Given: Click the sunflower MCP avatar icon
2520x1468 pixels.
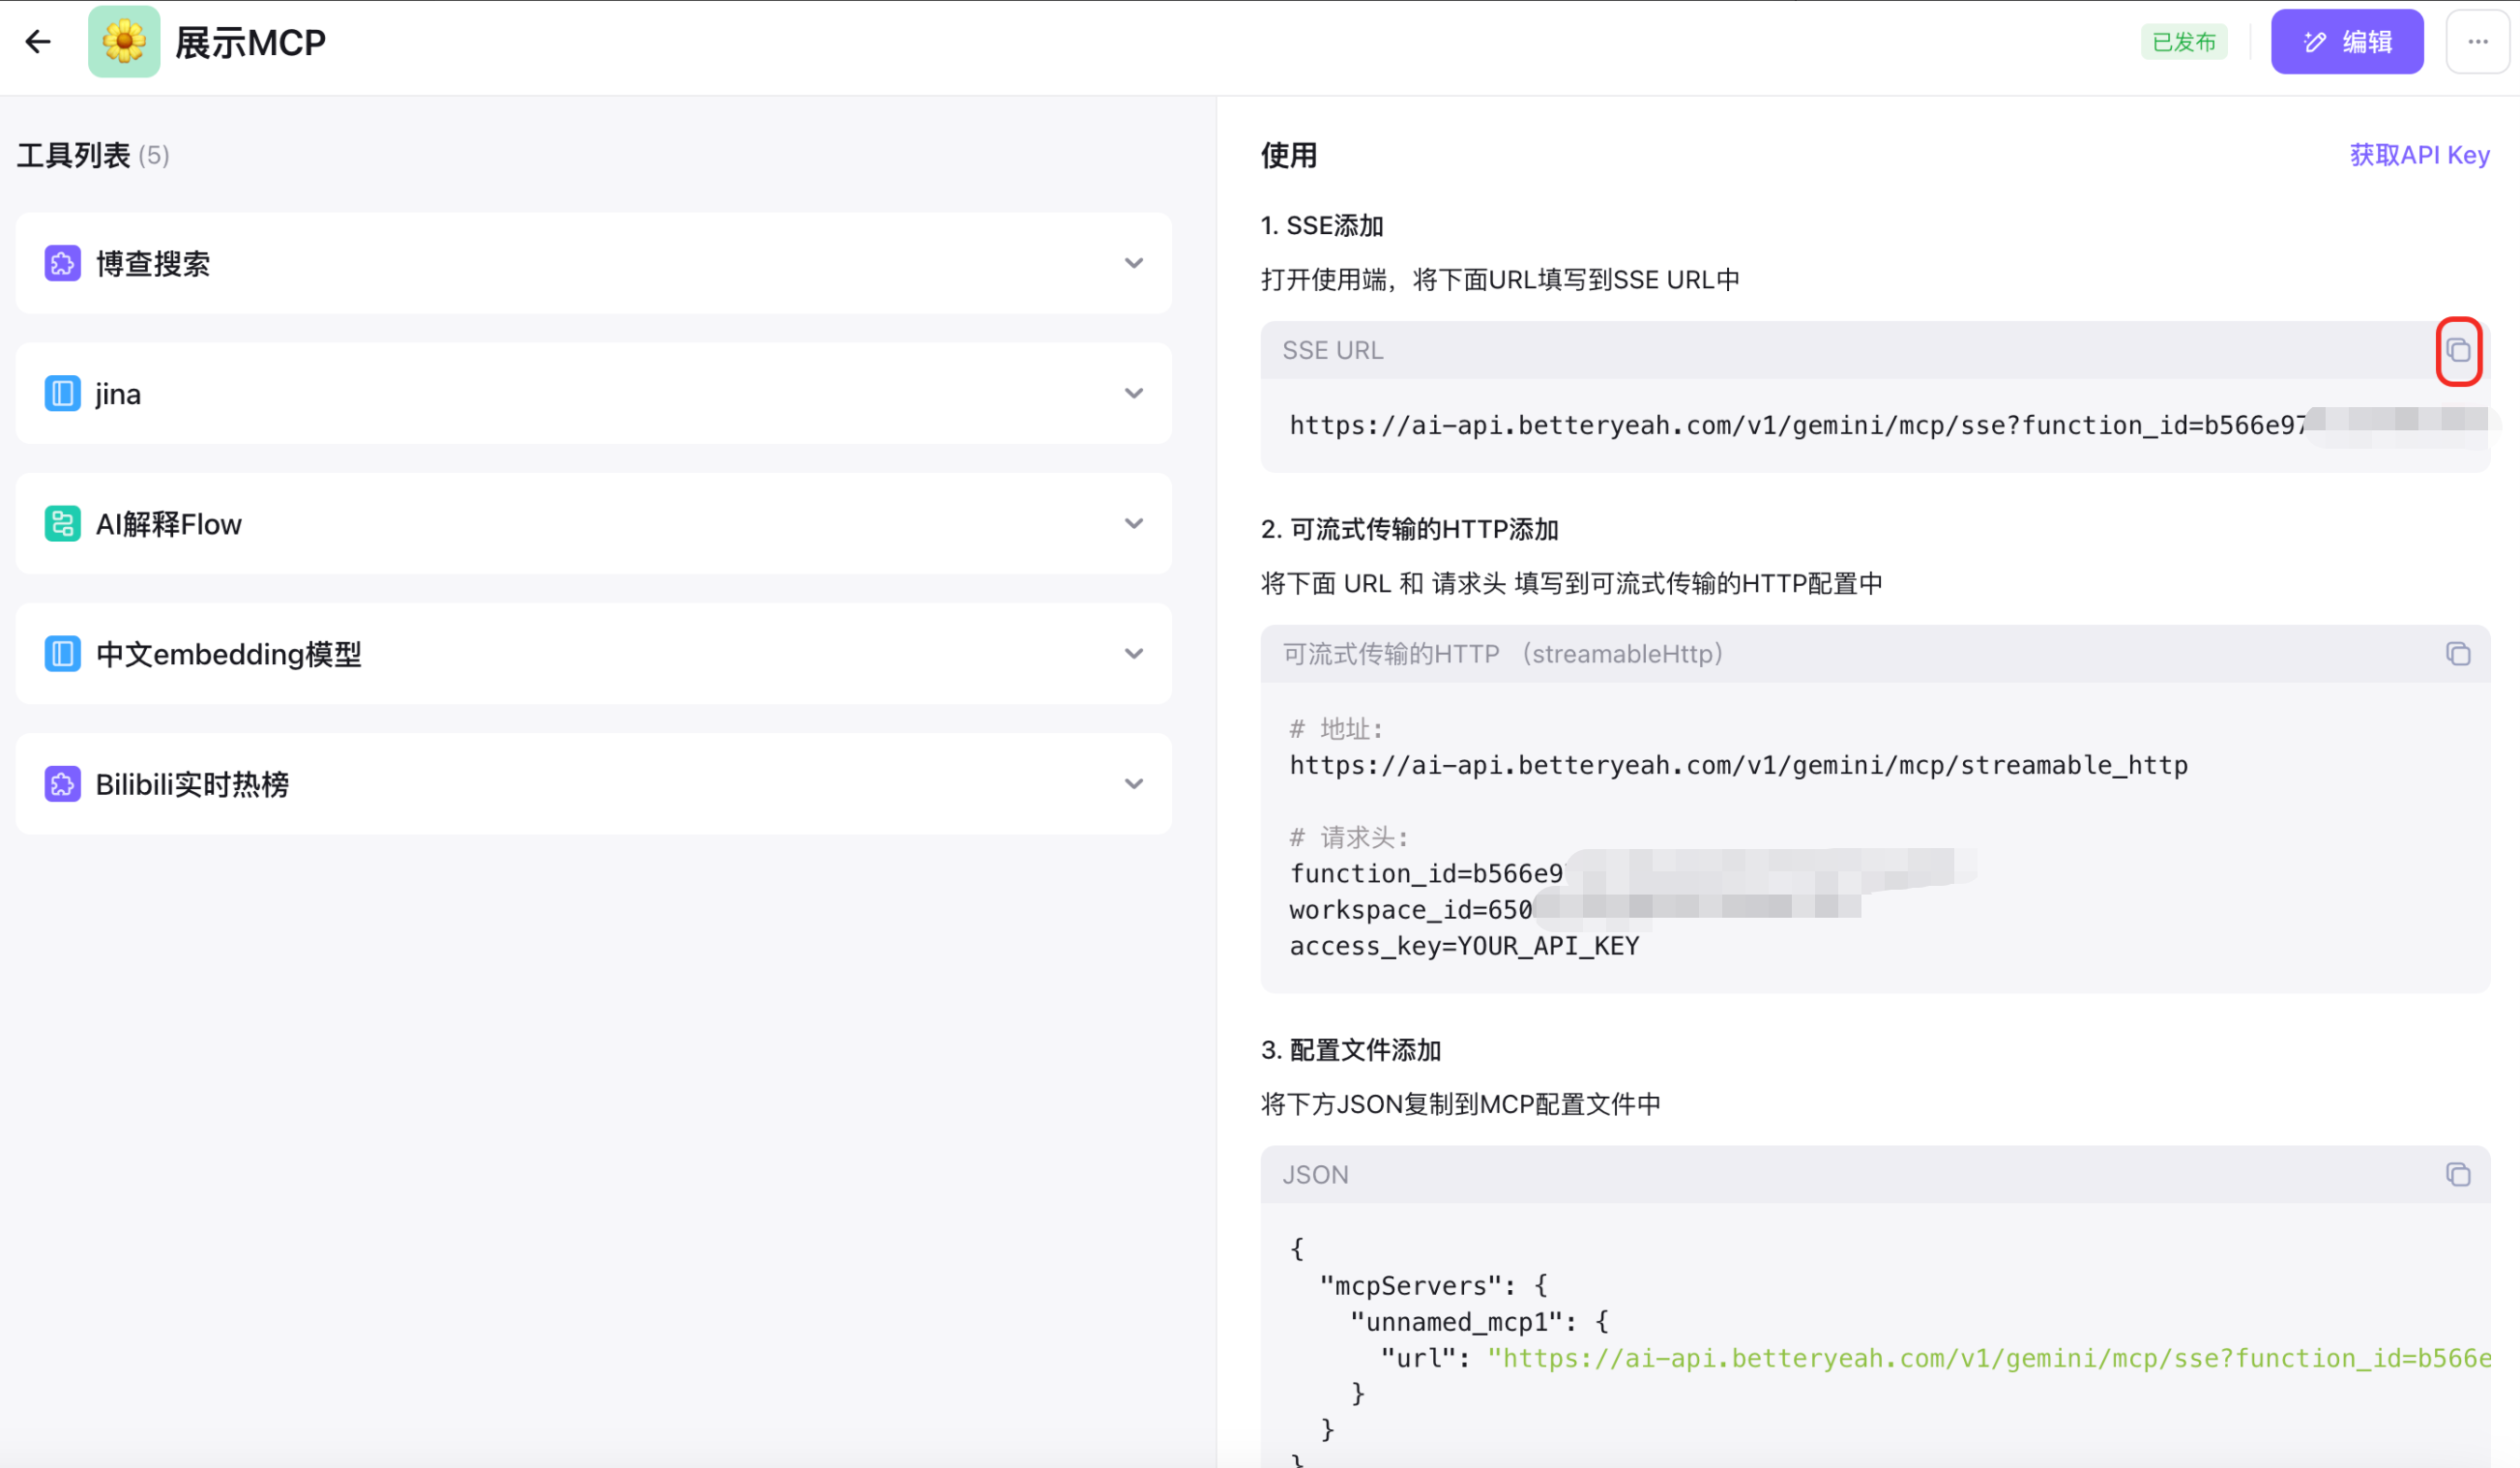Looking at the screenshot, I should click(124, 42).
